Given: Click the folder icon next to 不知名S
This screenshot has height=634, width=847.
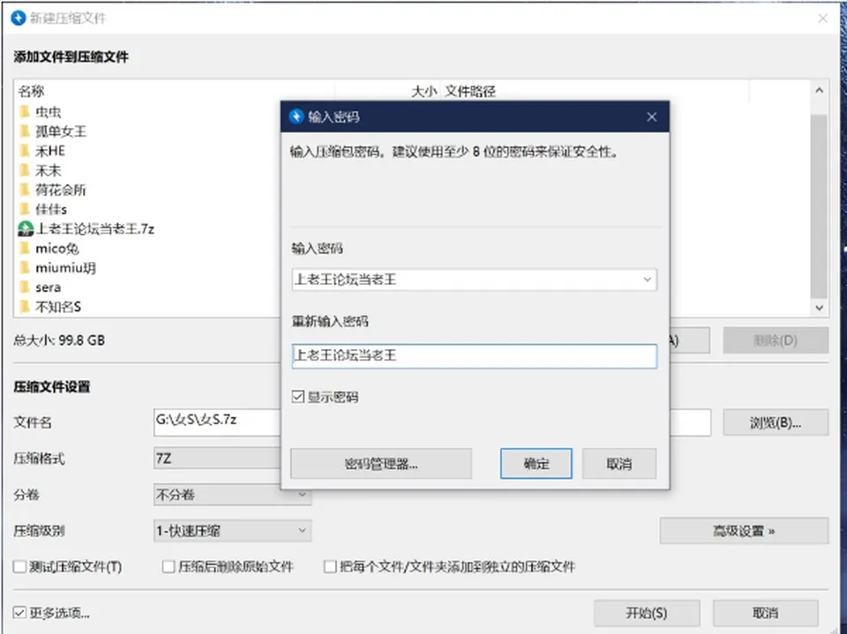Looking at the screenshot, I should (x=25, y=307).
